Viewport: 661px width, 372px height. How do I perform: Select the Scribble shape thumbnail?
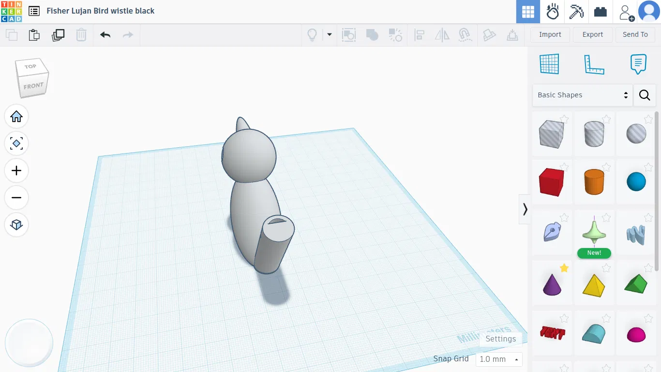(x=552, y=232)
